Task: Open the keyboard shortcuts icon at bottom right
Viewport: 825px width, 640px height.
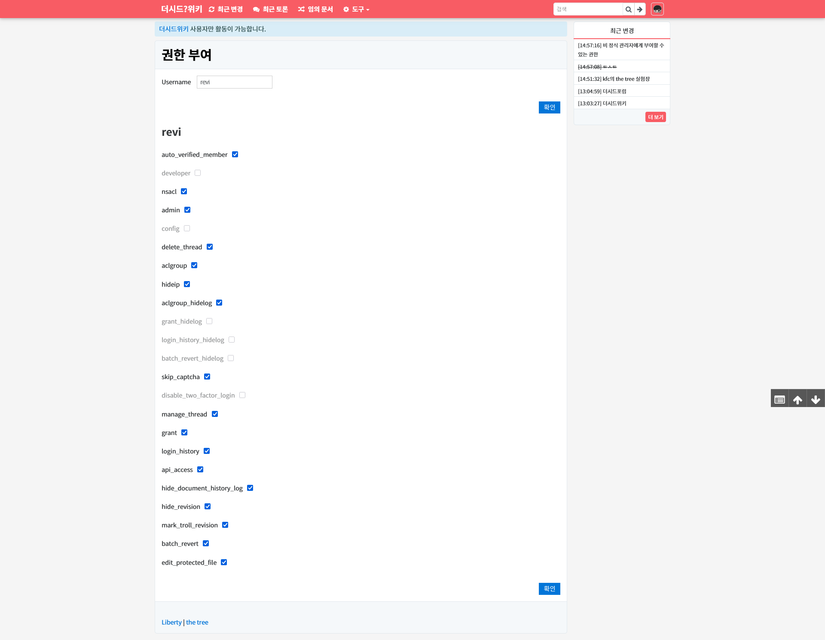Action: pyautogui.click(x=780, y=398)
